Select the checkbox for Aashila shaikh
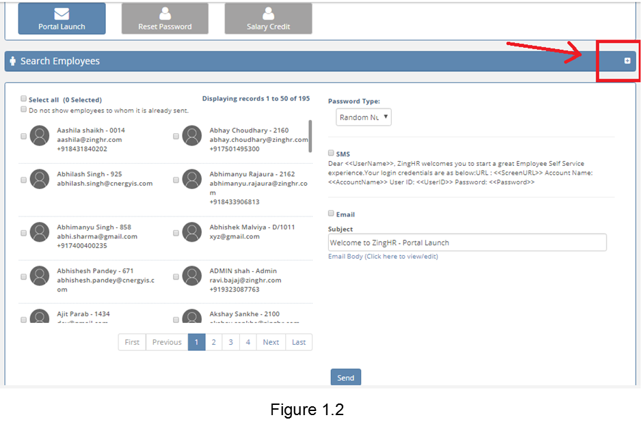The width and height of the screenshot is (642, 424). 24,136
